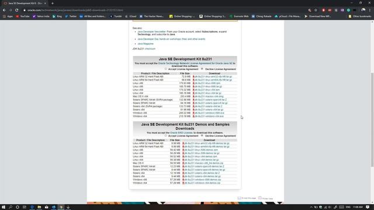Open The Hacker News bookmark
Image resolution: width=374 pixels, height=210 pixels.
(x=152, y=16)
